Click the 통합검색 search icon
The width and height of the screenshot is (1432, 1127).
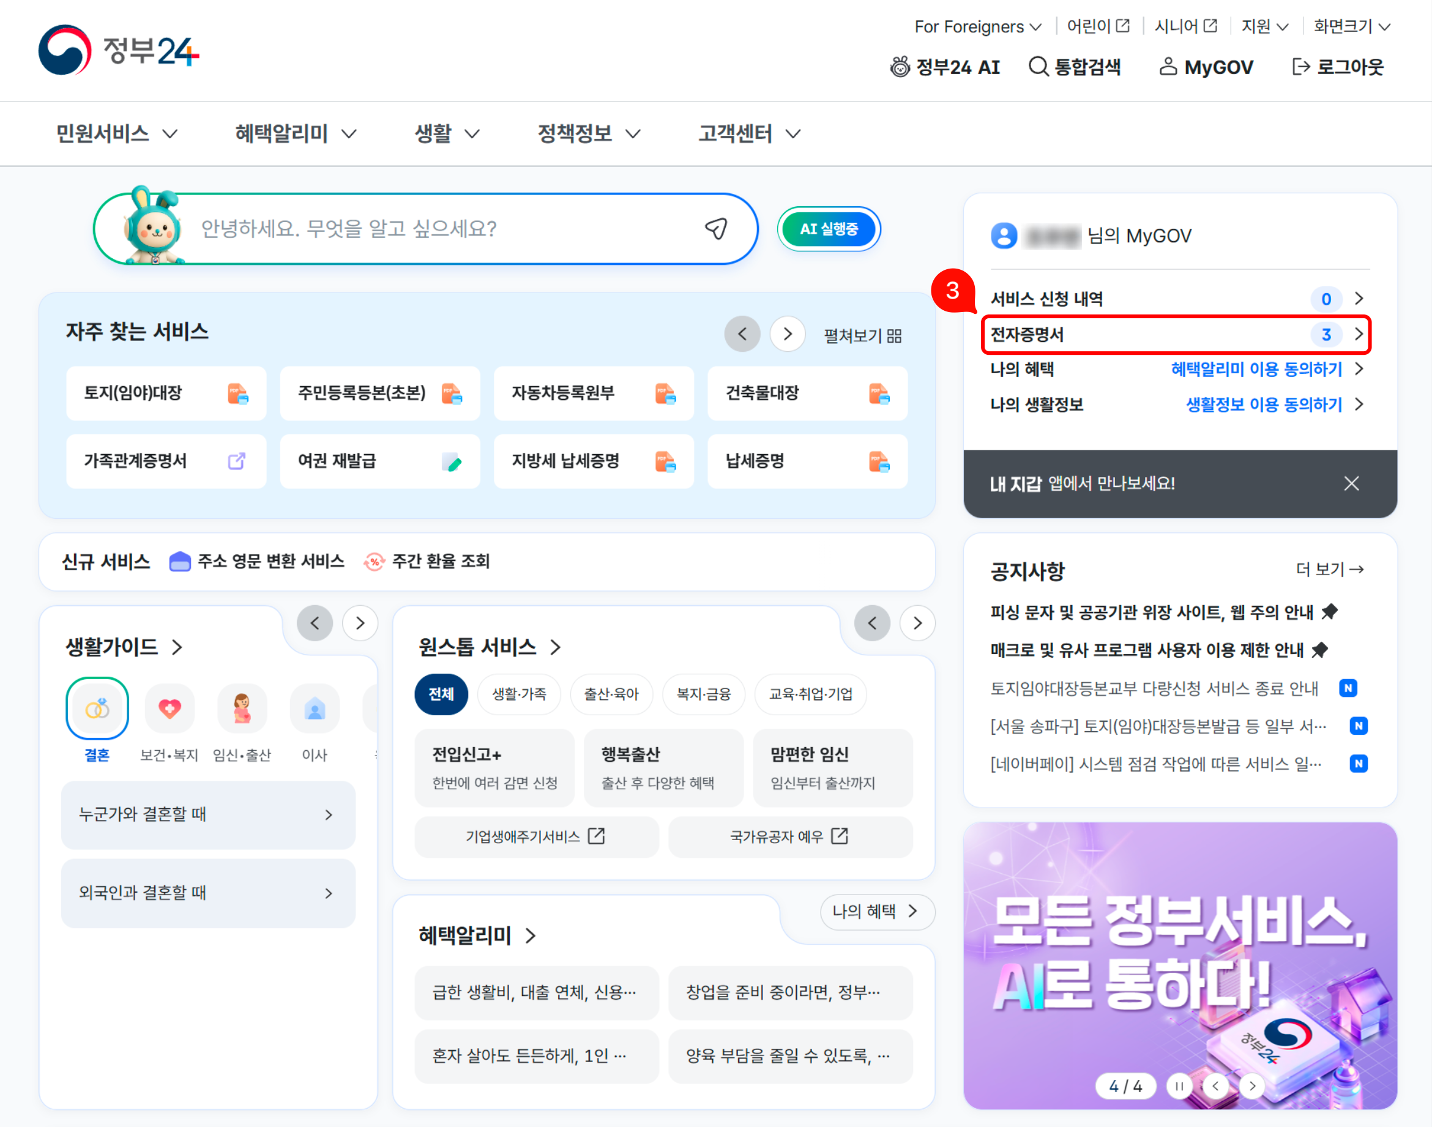[x=1039, y=66]
